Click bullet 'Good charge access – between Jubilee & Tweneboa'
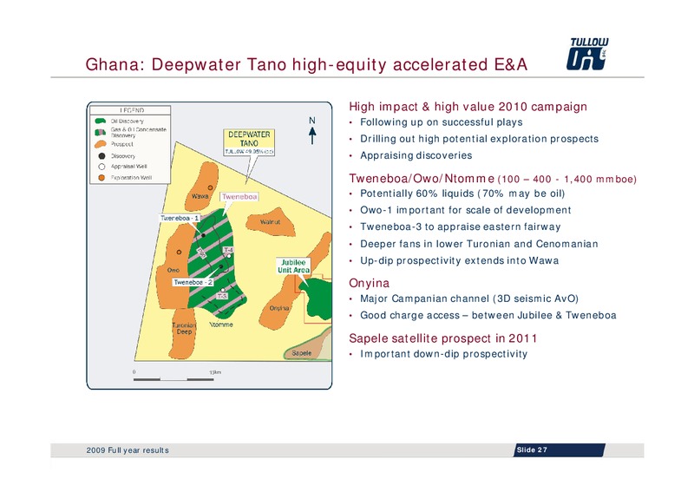 pyautogui.click(x=488, y=315)
